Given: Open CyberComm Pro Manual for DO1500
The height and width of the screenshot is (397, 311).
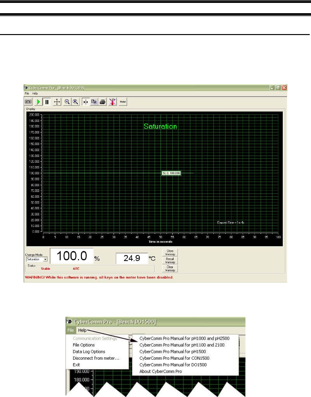Looking at the screenshot, I should [x=173, y=365].
